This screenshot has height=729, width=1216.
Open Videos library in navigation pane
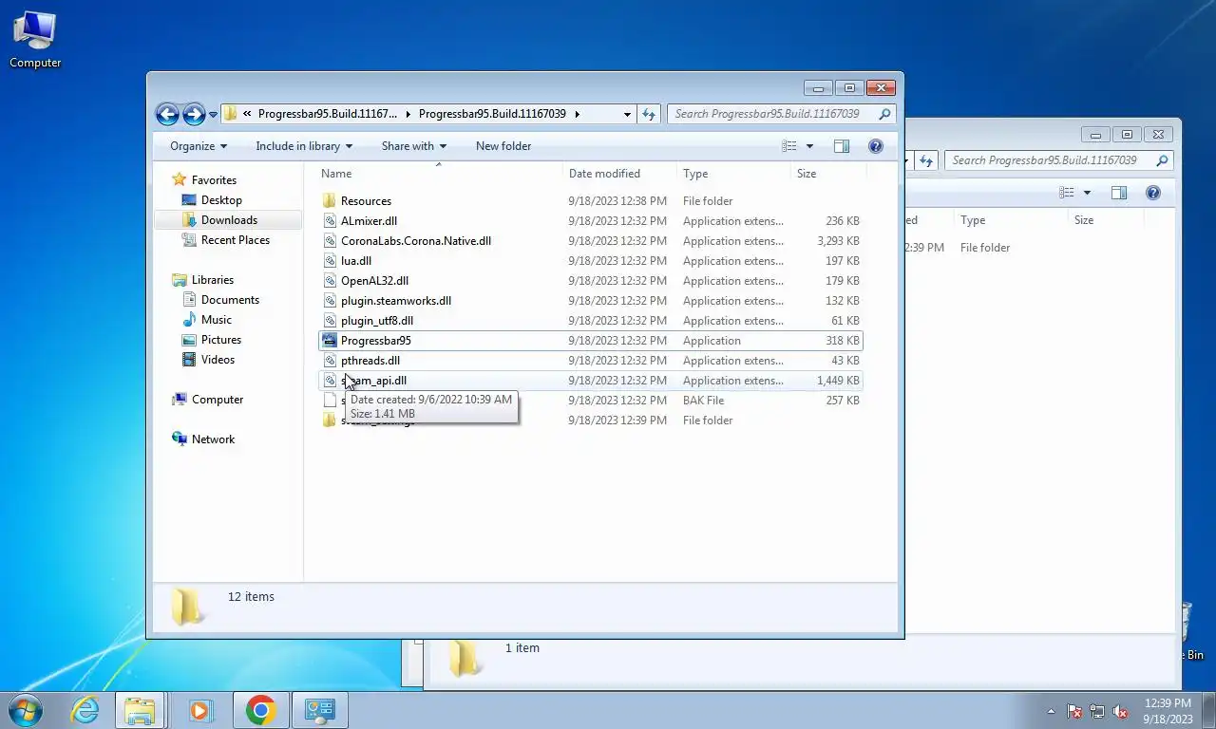218,360
